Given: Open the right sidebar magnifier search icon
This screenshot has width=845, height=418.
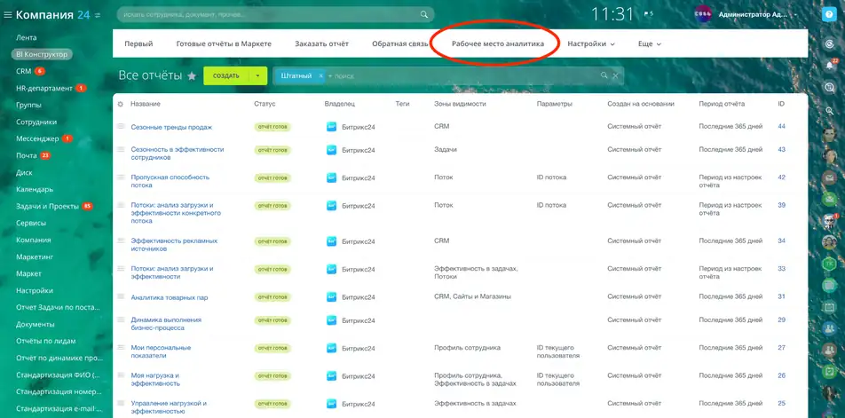Looking at the screenshot, I should click(829, 110).
